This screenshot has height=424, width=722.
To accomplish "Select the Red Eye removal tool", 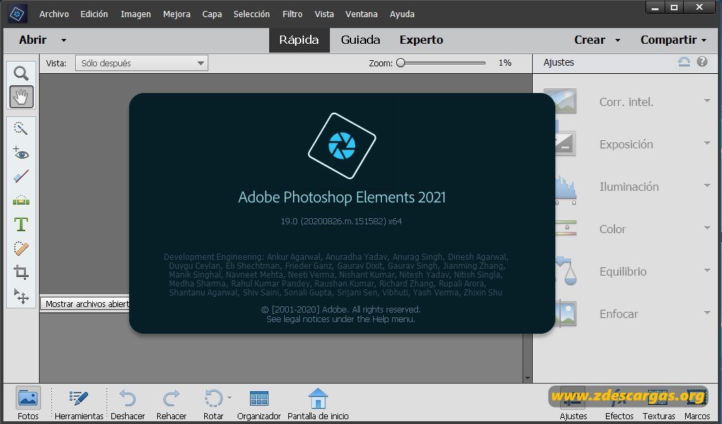I will tap(21, 153).
